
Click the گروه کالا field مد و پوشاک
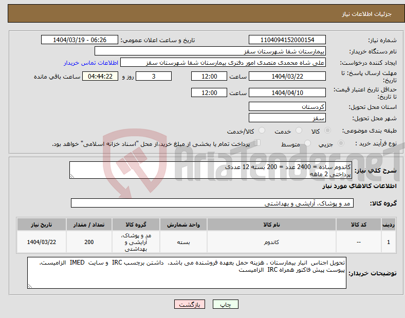tap(212, 203)
